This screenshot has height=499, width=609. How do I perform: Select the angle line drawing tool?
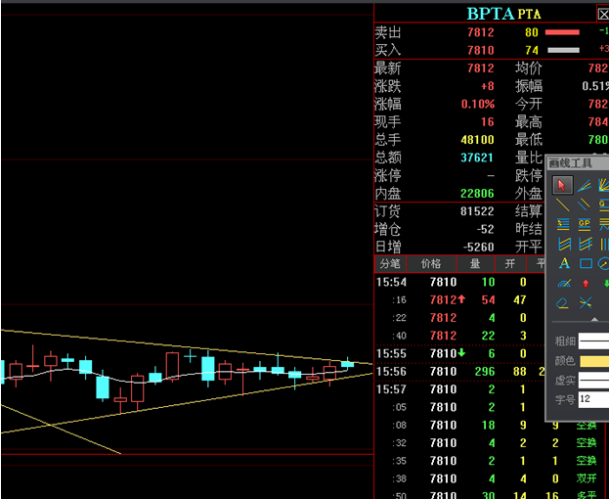coord(585,185)
